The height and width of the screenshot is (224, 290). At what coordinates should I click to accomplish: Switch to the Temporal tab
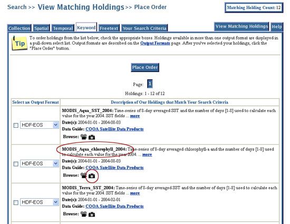coord(63,28)
